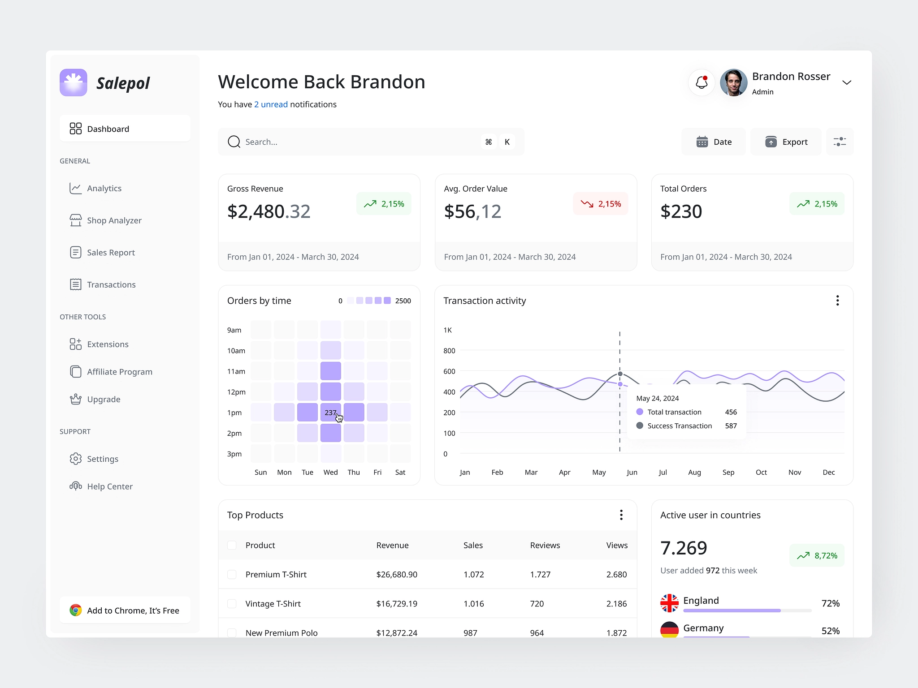
Task: Click the Sales Report document icon
Action: click(76, 252)
